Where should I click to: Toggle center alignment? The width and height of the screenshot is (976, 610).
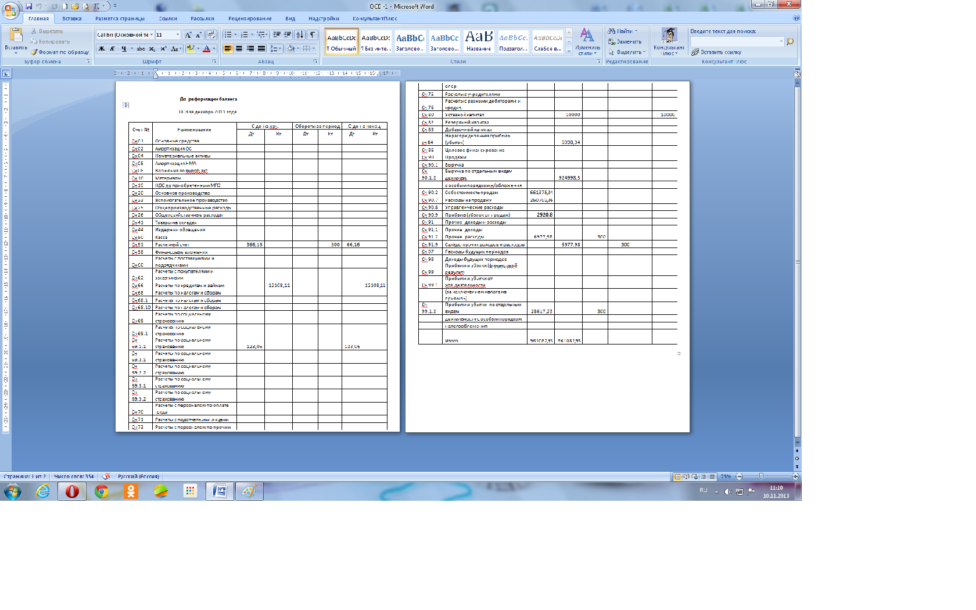pyautogui.click(x=239, y=49)
